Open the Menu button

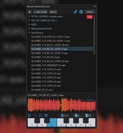tap(90, 12)
